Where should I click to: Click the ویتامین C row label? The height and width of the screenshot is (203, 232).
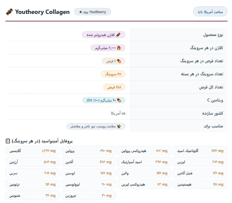tap(215, 100)
